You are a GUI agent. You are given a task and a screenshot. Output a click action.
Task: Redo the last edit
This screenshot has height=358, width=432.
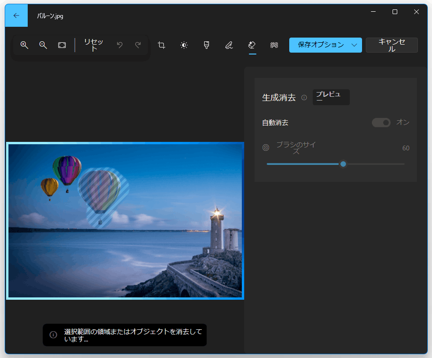[x=138, y=45]
